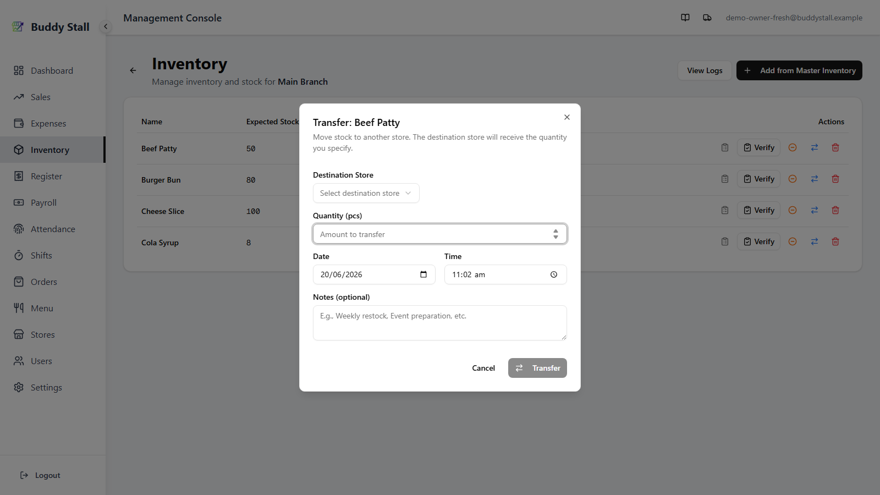Navigate to Register in sidebar

pos(52,176)
